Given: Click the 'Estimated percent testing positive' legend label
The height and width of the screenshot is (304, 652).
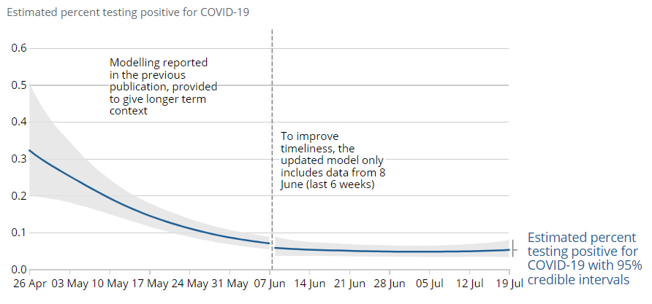Looking at the screenshot, I should click(x=584, y=258).
